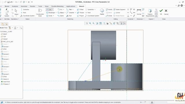Choose the Delete Segment tool

coord(119,10)
